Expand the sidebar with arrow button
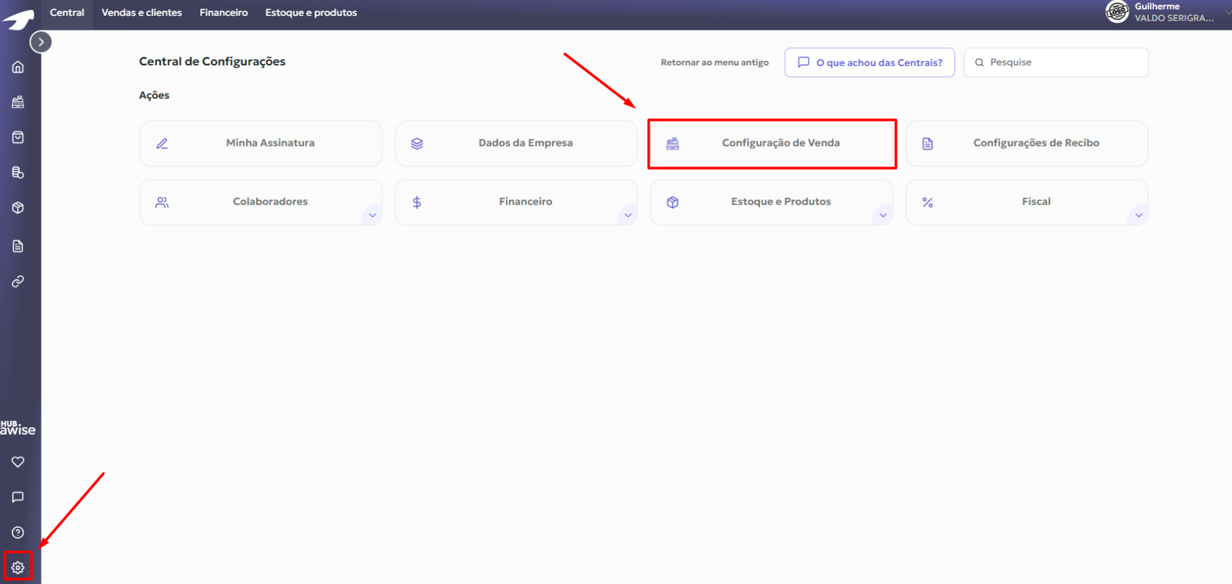Image resolution: width=1232 pixels, height=584 pixels. 41,42
